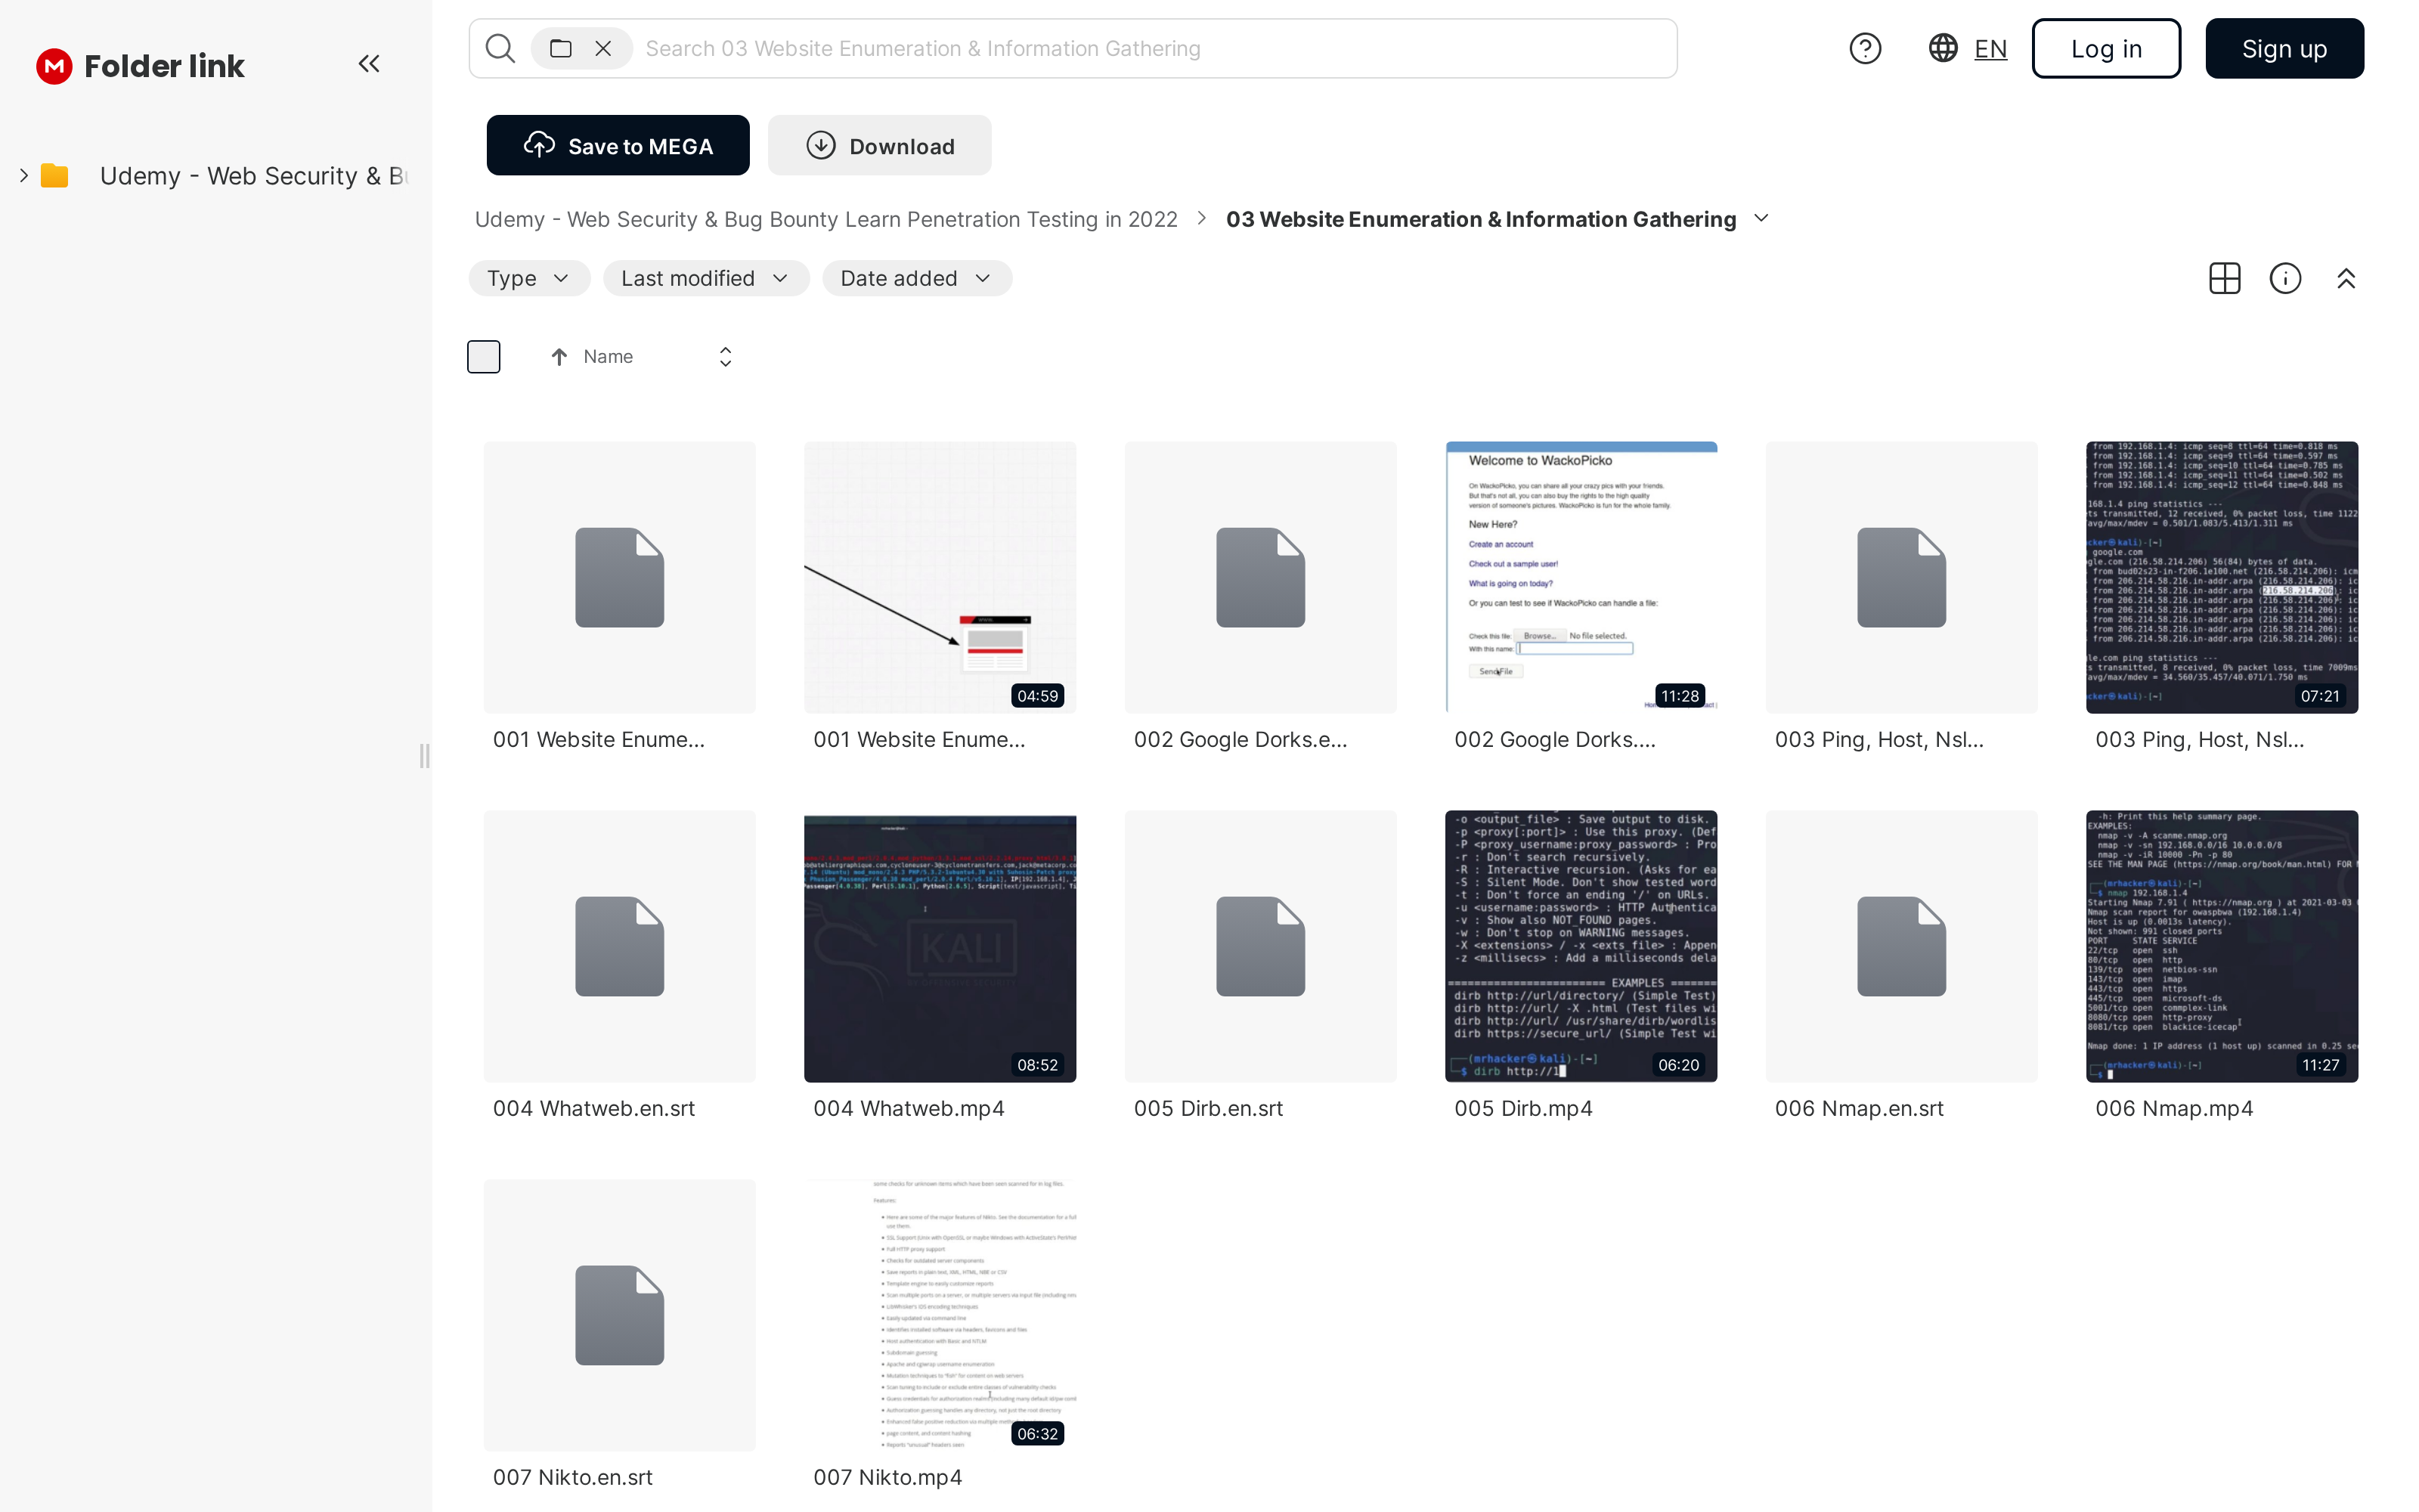Click the sort direction up arrow by Name
The height and width of the screenshot is (1512, 2419).
(x=559, y=357)
